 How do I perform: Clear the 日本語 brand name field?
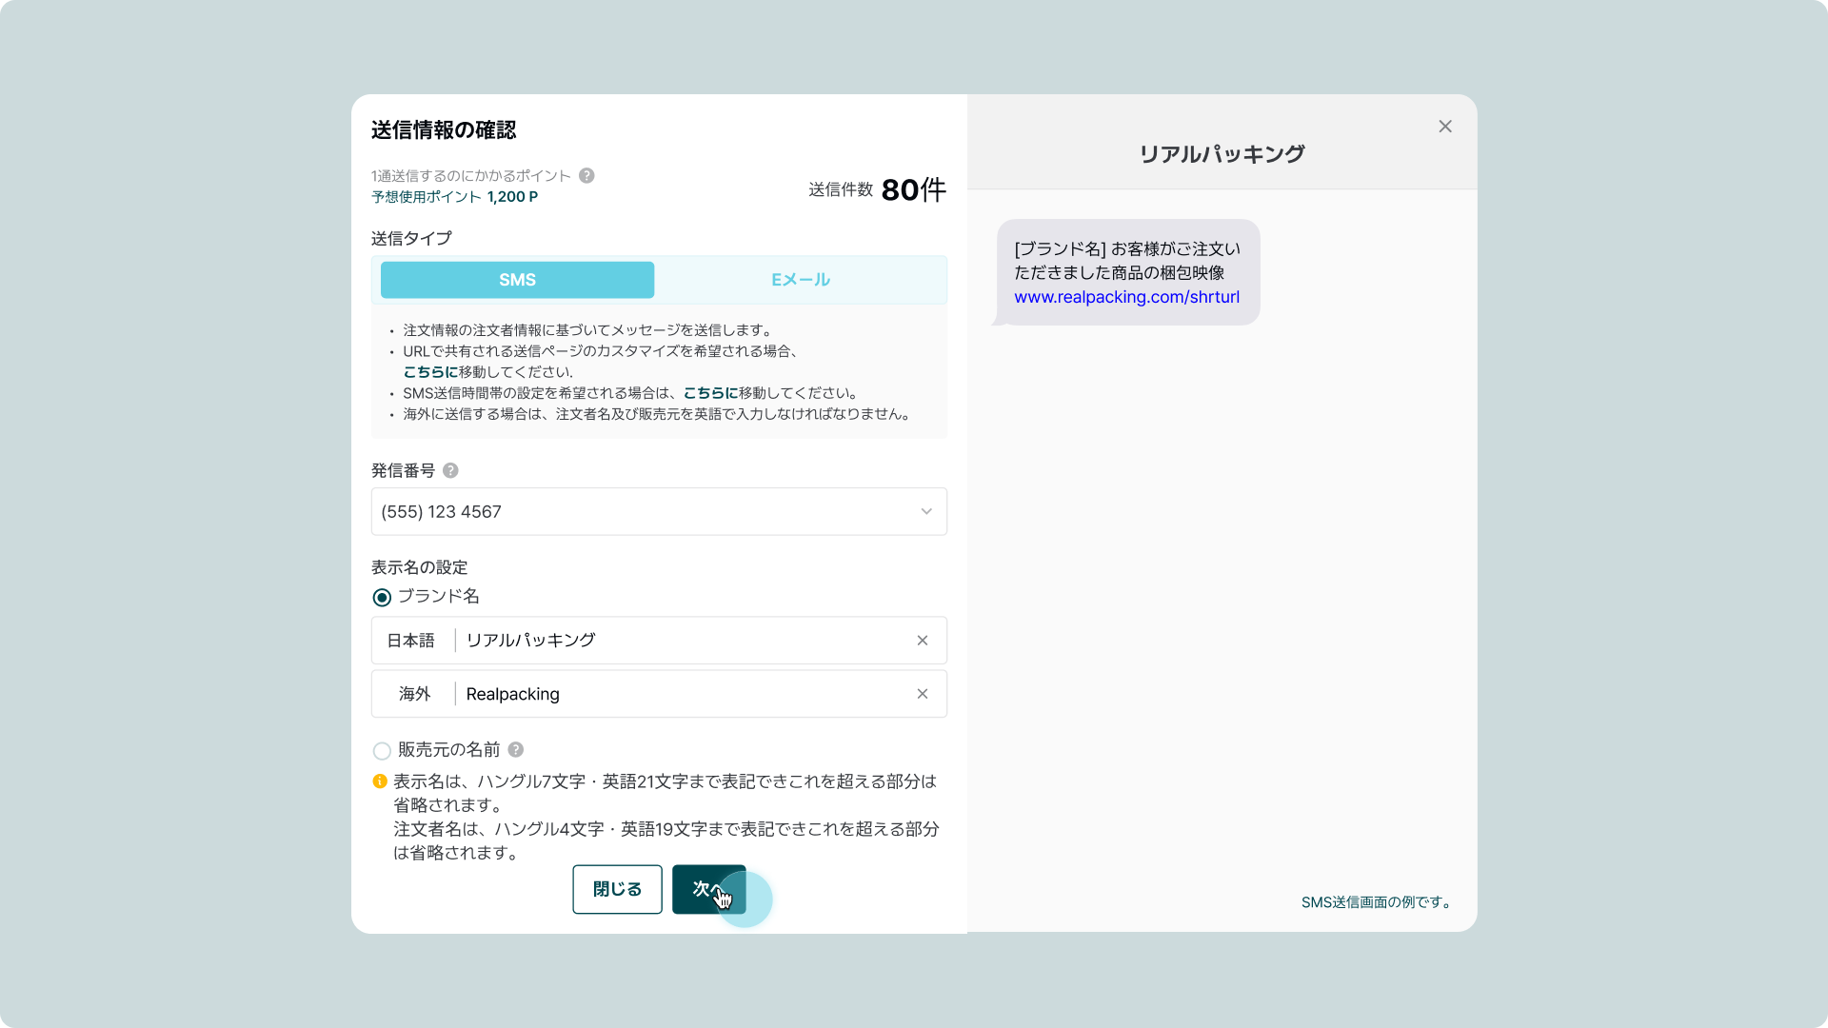[922, 641]
